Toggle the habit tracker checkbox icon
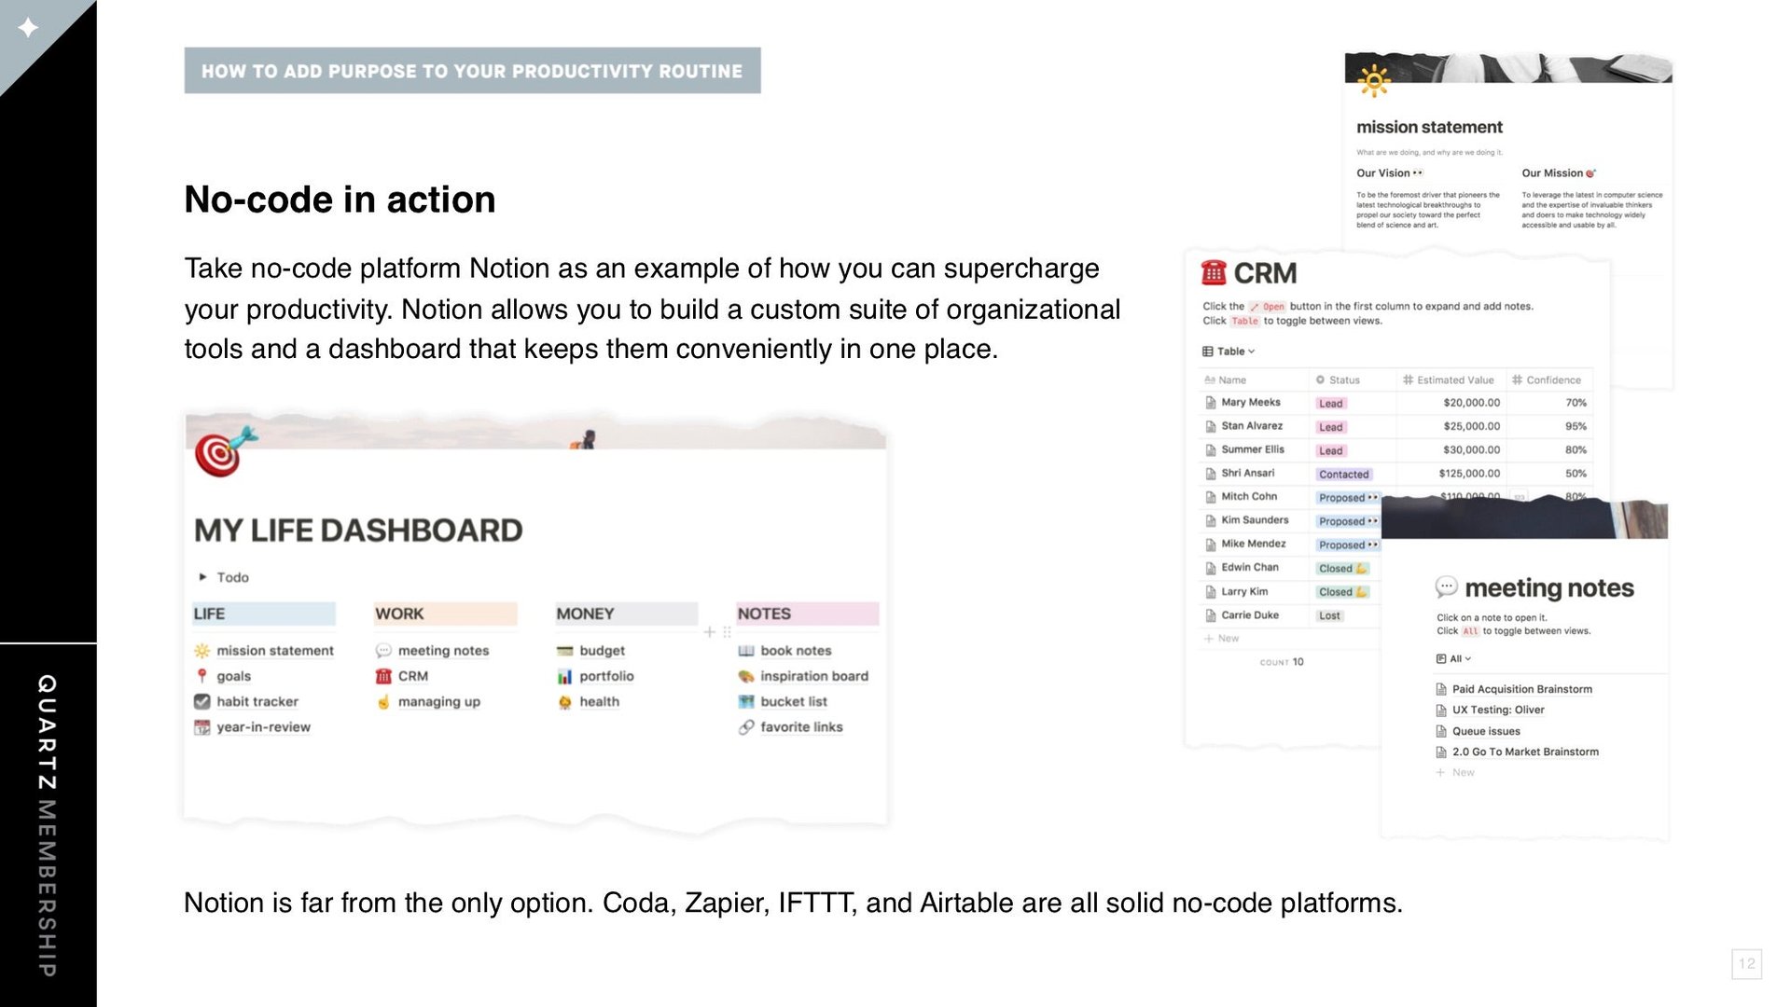This screenshot has height=1007, width=1791. [x=201, y=701]
